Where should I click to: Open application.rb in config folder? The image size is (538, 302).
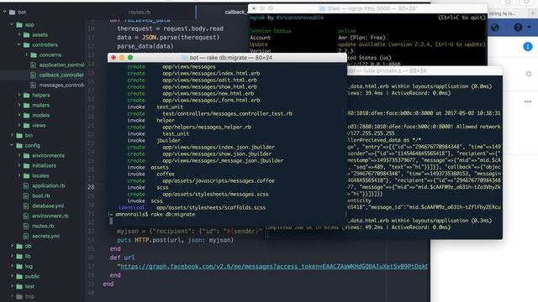(49, 185)
